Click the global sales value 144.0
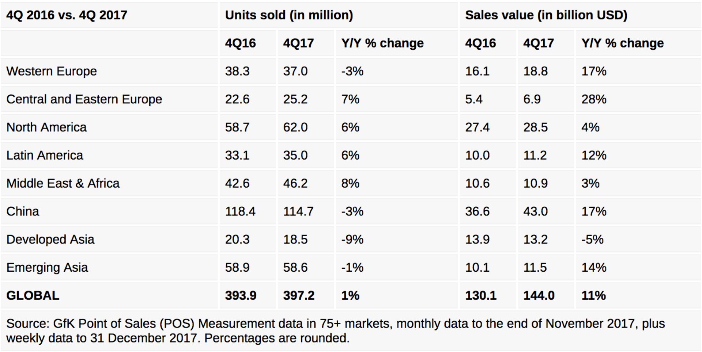The width and height of the screenshot is (702, 352). (x=539, y=295)
